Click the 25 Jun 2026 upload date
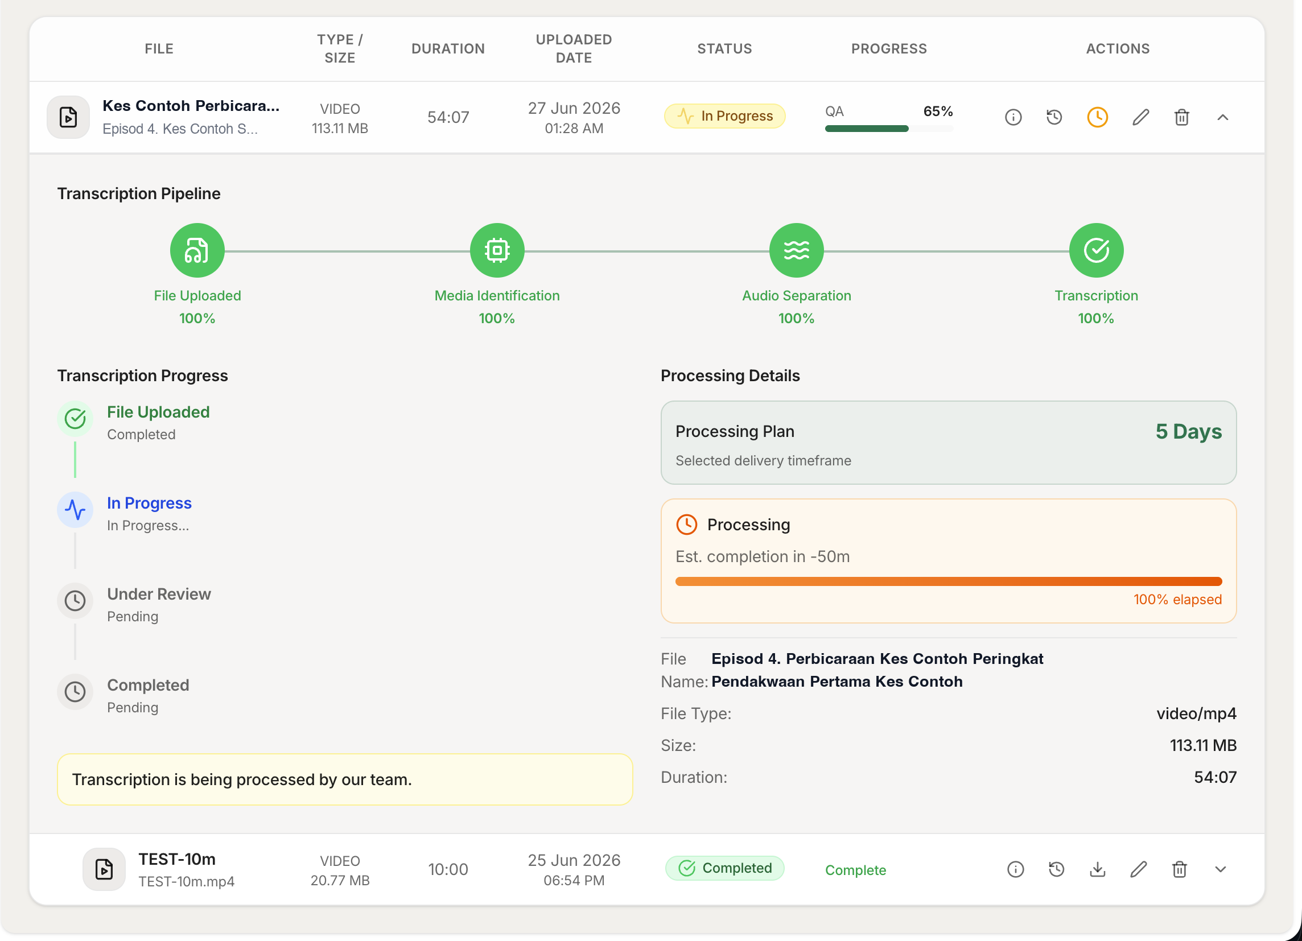1302x941 pixels. click(x=574, y=860)
